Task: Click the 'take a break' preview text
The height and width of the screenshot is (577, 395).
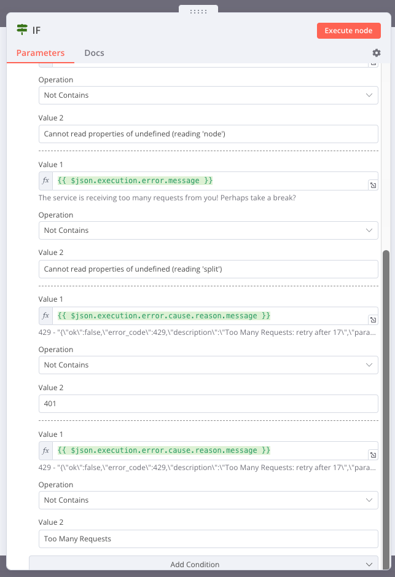Action: tap(167, 198)
